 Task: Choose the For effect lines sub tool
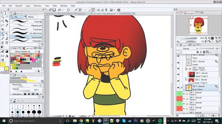(26, 33)
